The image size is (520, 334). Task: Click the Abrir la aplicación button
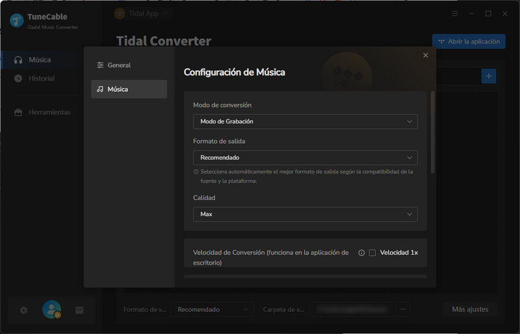(469, 42)
